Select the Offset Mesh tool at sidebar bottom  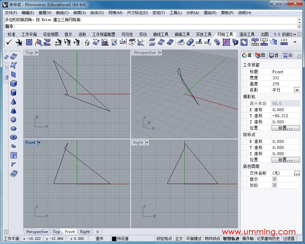(x=14, y=173)
